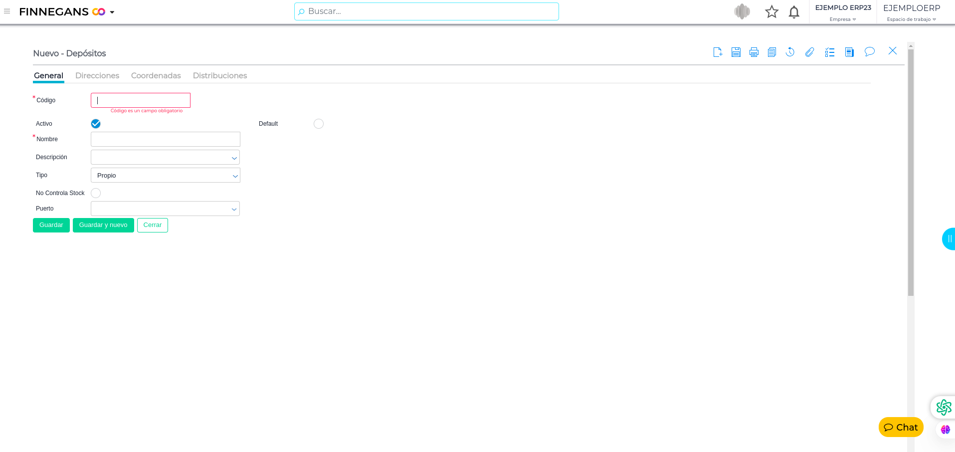Click the Buscar search field

pyautogui.click(x=426, y=11)
